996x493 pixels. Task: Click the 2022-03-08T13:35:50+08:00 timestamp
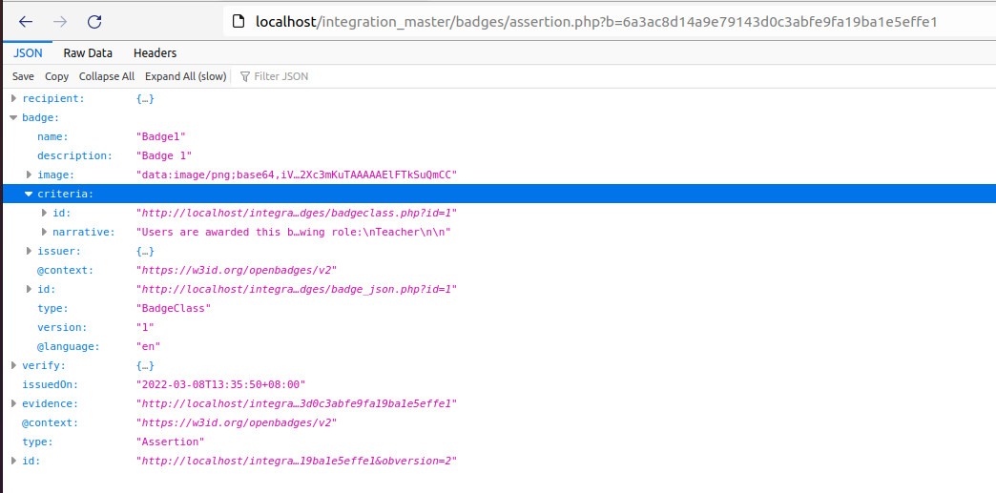click(221, 384)
